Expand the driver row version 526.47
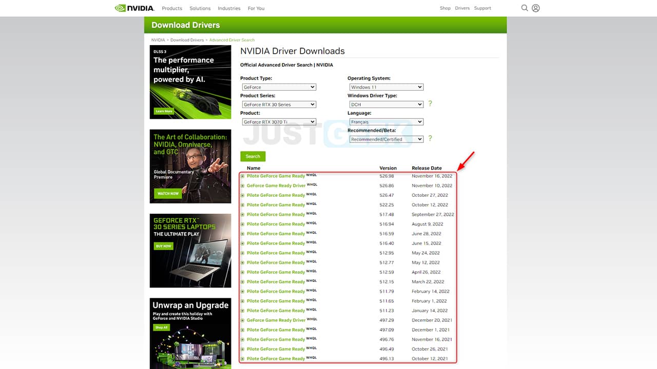The height and width of the screenshot is (369, 657). pos(243,195)
